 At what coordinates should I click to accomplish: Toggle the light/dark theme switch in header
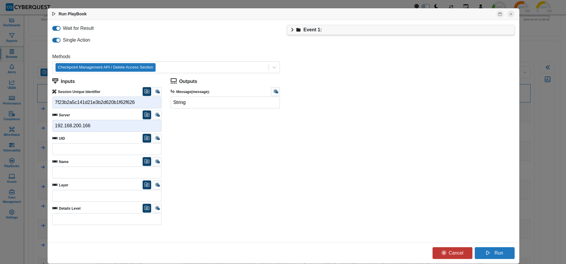click(425, 6)
